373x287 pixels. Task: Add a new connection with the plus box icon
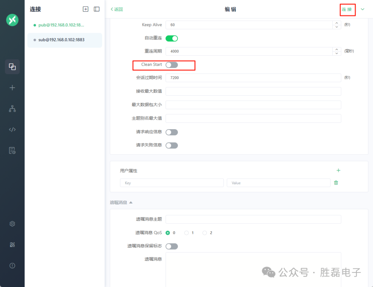click(85, 9)
